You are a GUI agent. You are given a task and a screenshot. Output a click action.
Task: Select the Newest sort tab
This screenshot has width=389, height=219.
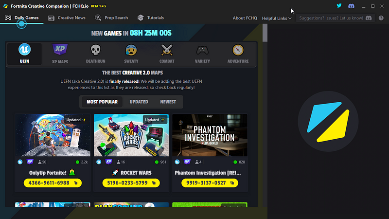168,102
